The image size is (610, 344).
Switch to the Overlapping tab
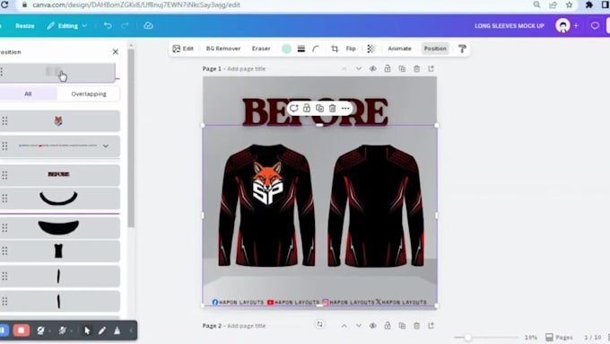click(x=89, y=94)
